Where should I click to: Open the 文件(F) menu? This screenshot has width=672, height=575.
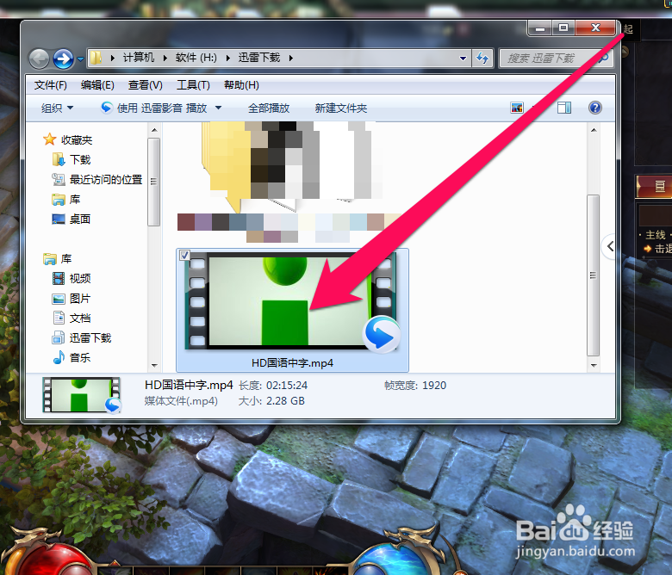tap(51, 85)
